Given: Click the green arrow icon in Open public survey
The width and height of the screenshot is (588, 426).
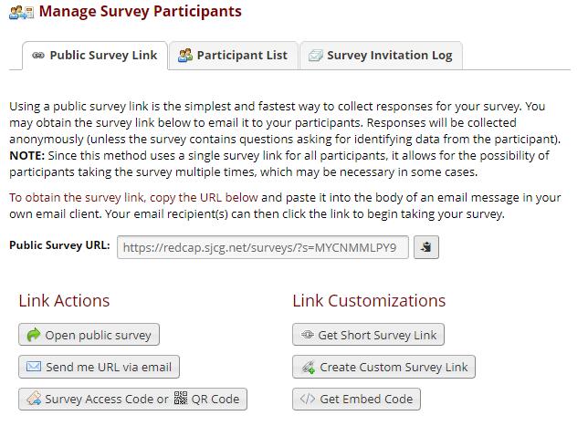Looking at the screenshot, I should tap(34, 335).
